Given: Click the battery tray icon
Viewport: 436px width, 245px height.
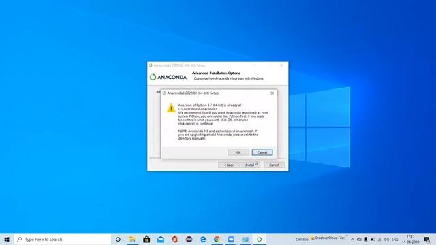Looking at the screenshot, I should [x=373, y=239].
